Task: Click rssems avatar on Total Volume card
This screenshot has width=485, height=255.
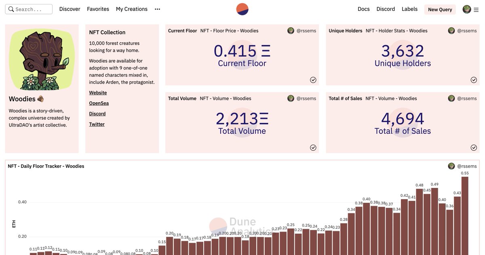Action: click(x=291, y=99)
